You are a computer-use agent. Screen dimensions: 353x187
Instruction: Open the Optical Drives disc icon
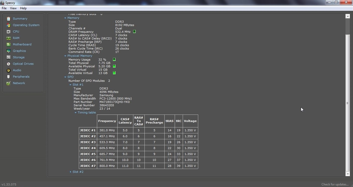click(x=8, y=64)
